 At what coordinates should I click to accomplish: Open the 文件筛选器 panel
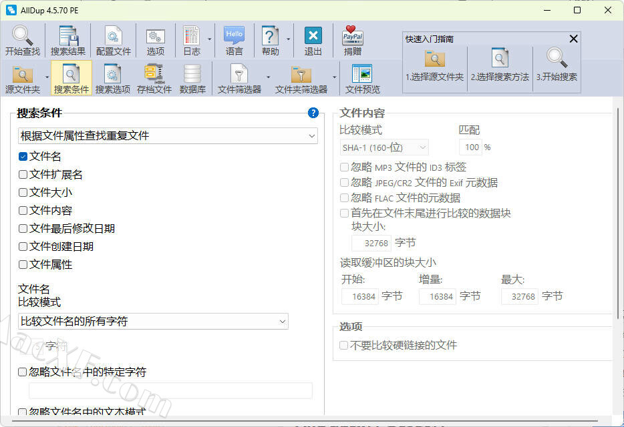[x=239, y=79]
